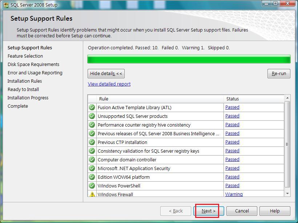Select Complete step in sidebar
Image resolution: width=298 pixels, height=223 pixels.
click(18, 106)
